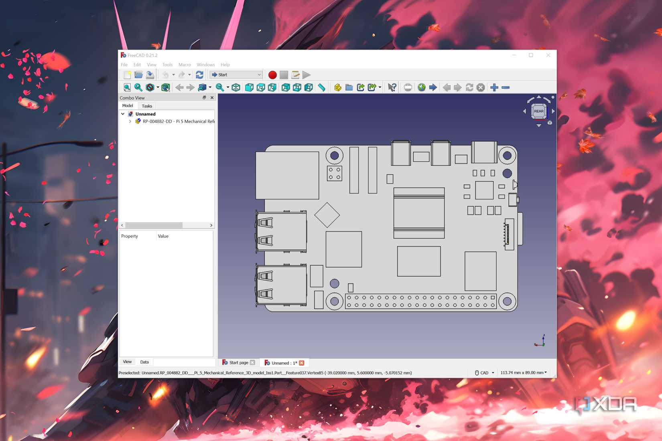
Task: Open the Start workbench selector dropdown
Action: coord(236,75)
